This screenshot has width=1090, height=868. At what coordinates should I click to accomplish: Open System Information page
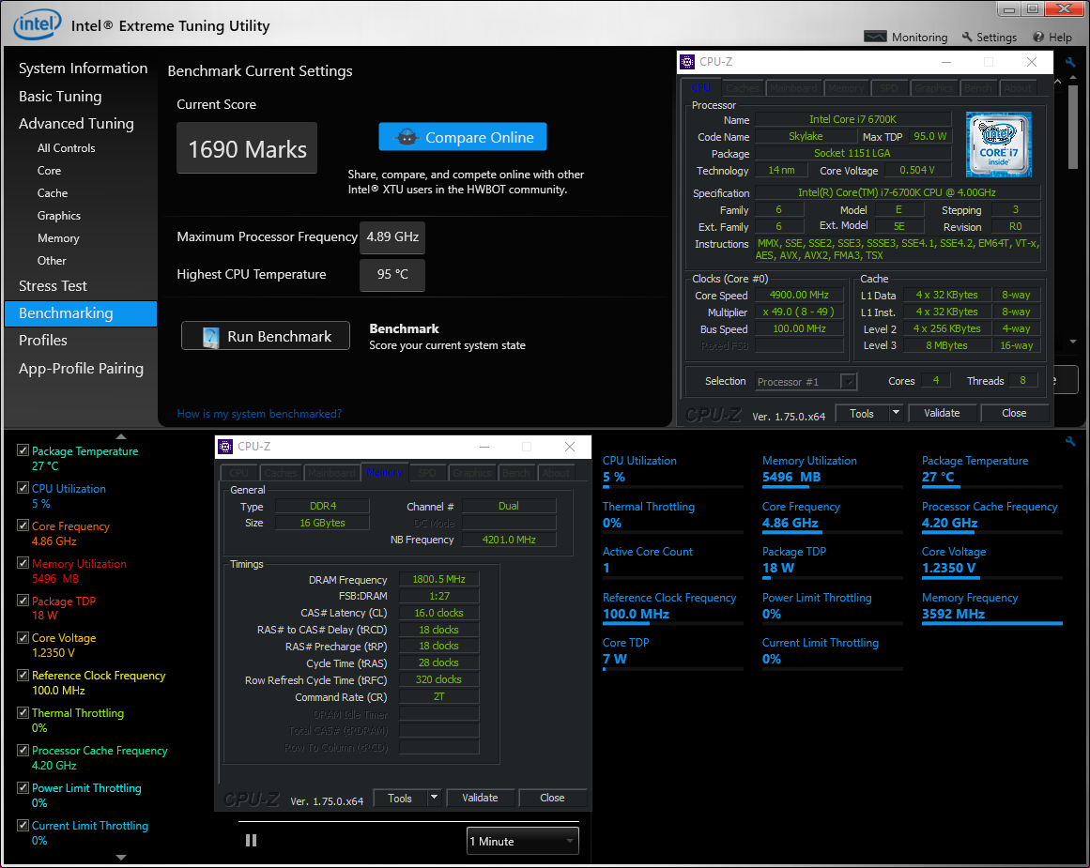83,69
